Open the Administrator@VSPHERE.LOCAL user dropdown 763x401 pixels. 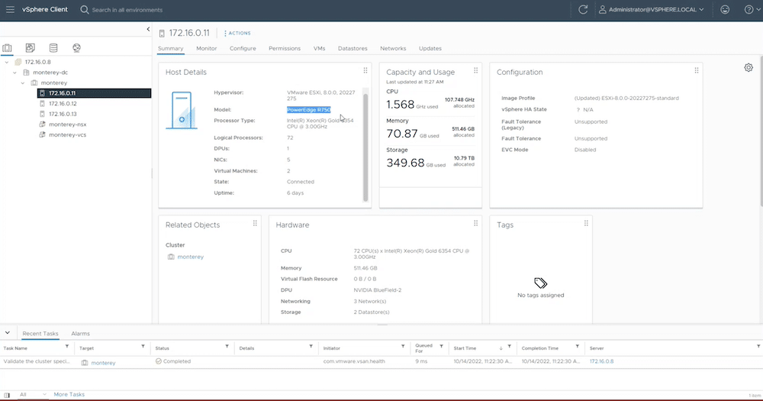coord(652,10)
